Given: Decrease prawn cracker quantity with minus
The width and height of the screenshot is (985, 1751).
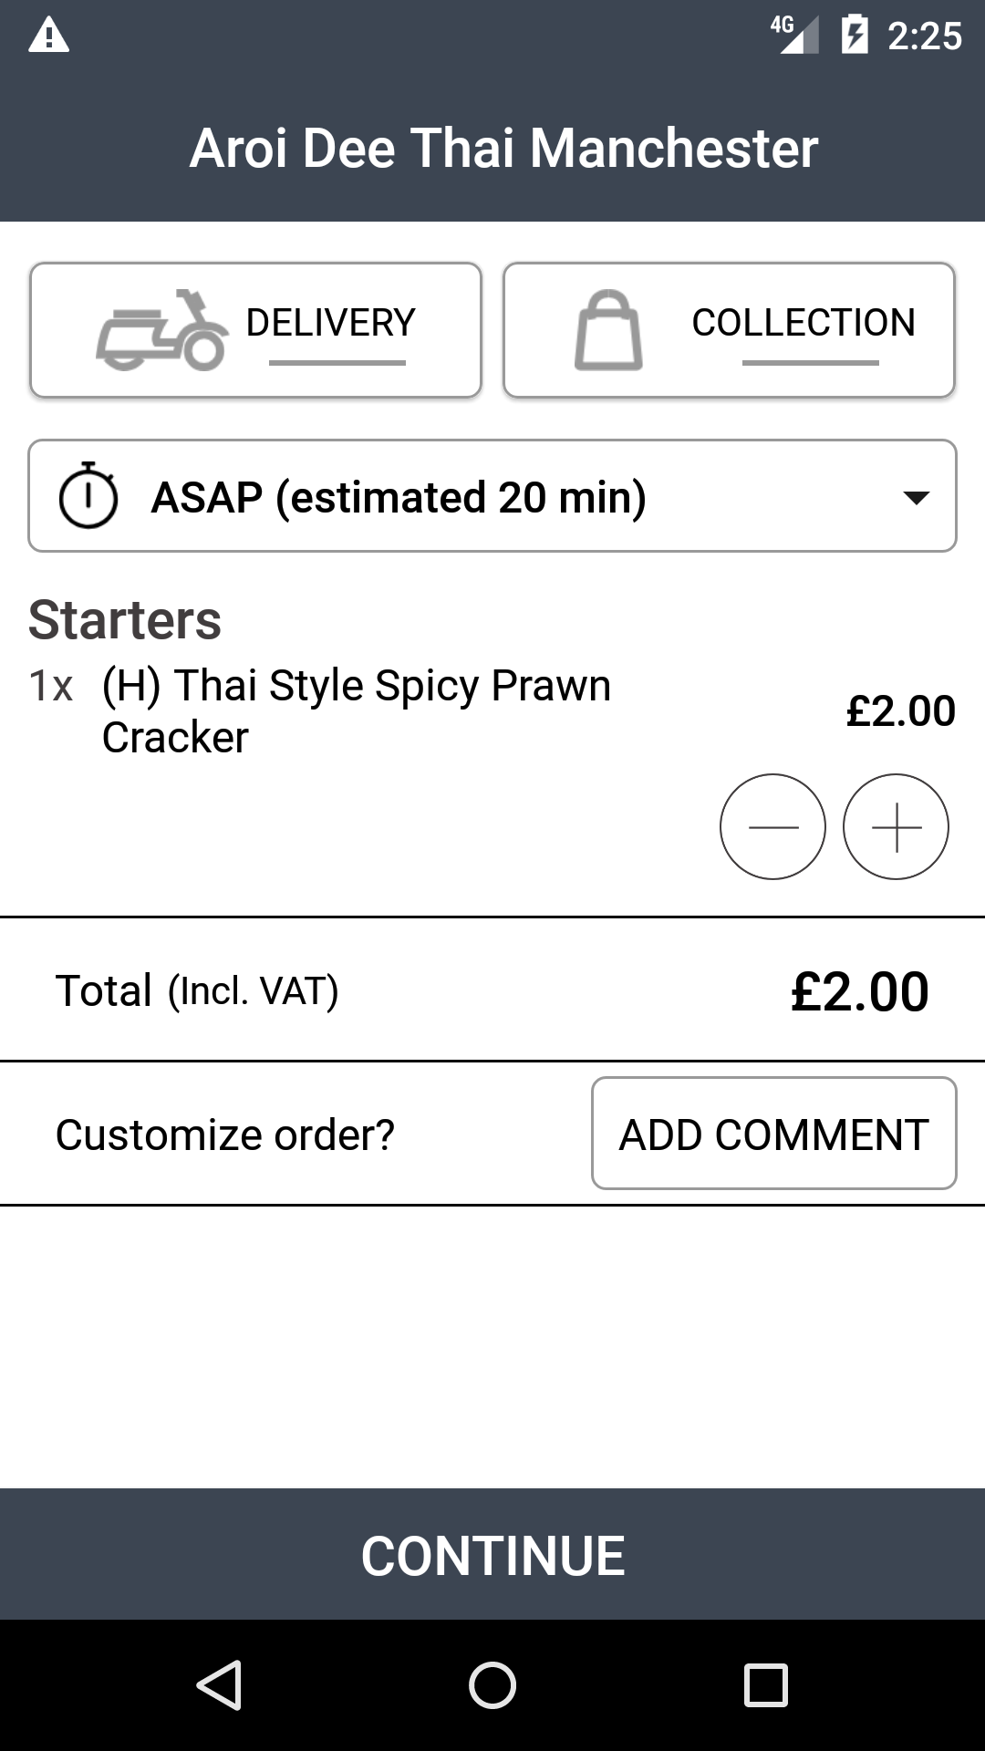Looking at the screenshot, I should [772, 827].
